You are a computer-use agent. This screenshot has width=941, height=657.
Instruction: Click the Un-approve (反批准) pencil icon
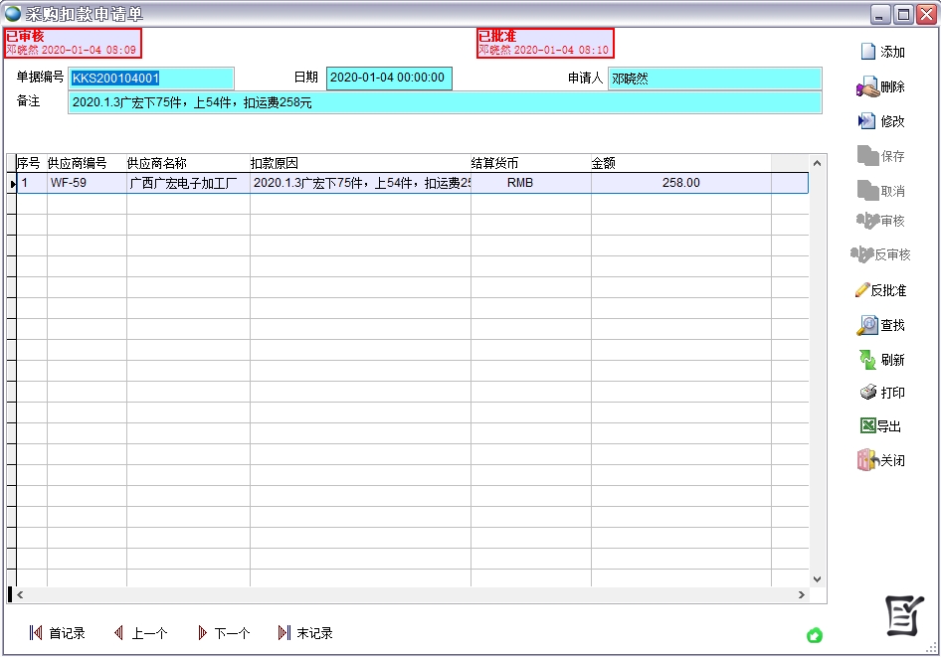[x=862, y=290]
